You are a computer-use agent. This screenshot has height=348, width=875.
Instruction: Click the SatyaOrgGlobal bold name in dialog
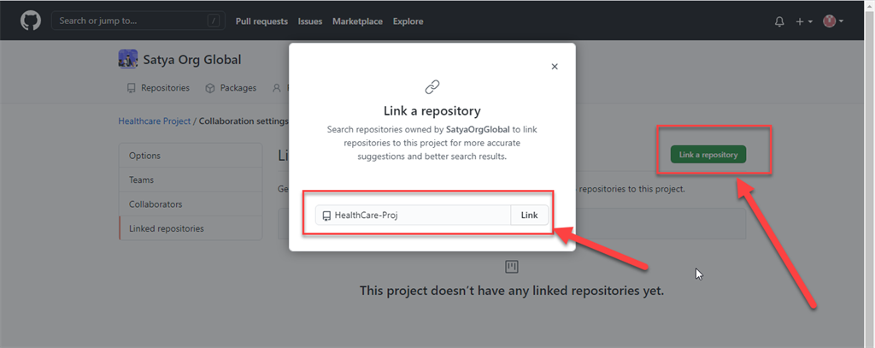pyautogui.click(x=478, y=129)
